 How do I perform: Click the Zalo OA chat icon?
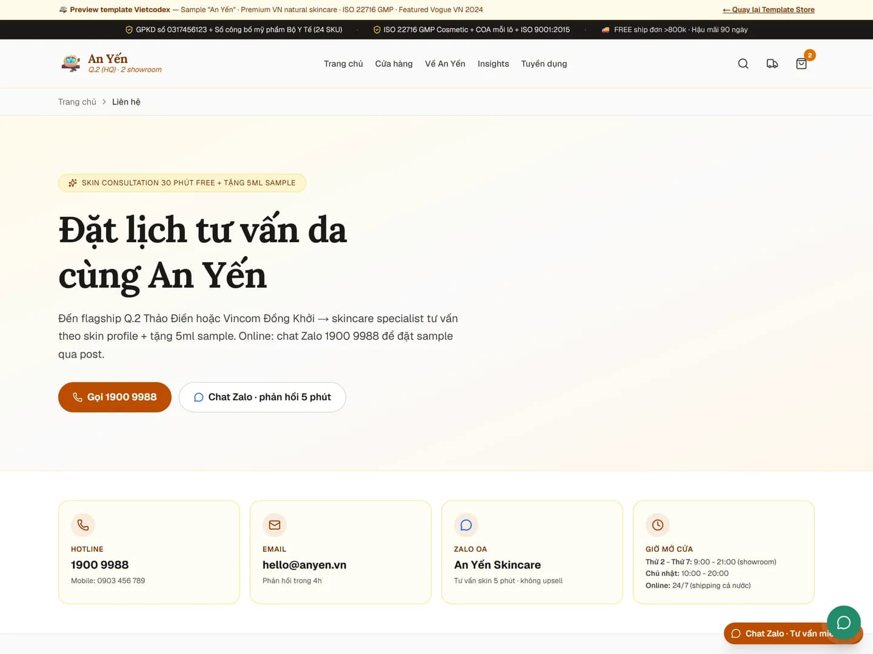pos(466,525)
